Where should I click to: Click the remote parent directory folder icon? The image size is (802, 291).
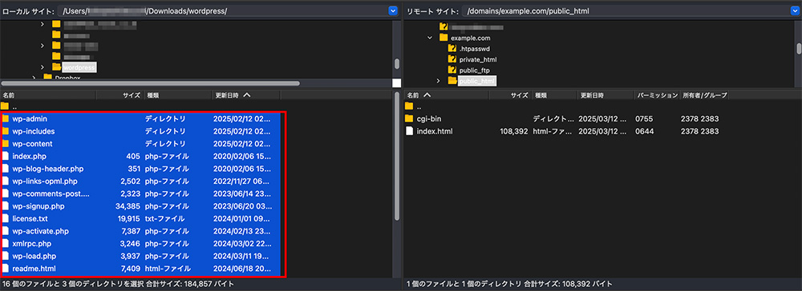(409, 106)
